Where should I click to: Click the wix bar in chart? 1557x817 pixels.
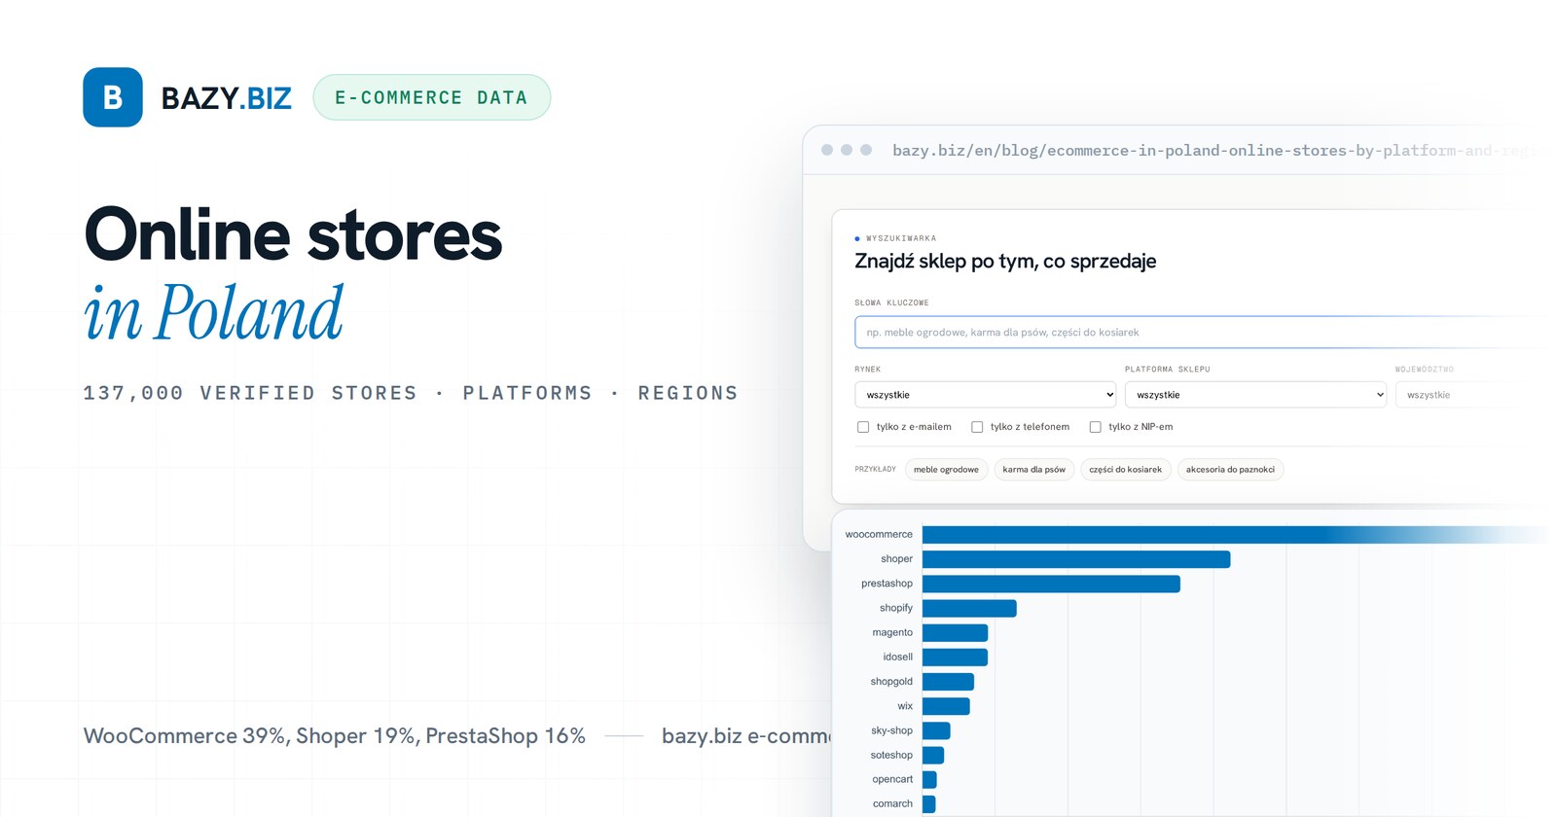point(946,706)
